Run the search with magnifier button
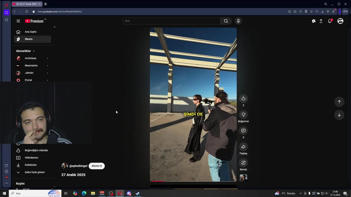Image resolution: width=351 pixels, height=197 pixels. [226, 21]
